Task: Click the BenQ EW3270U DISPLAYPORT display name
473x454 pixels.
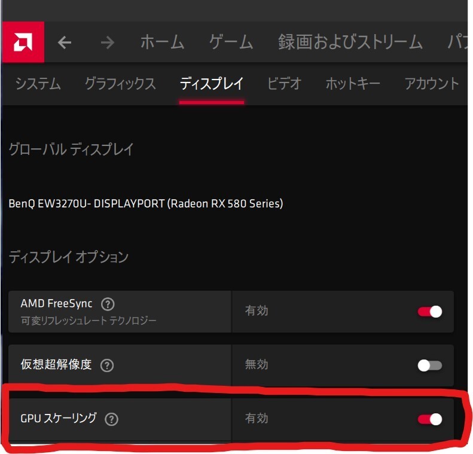Action: [x=146, y=203]
